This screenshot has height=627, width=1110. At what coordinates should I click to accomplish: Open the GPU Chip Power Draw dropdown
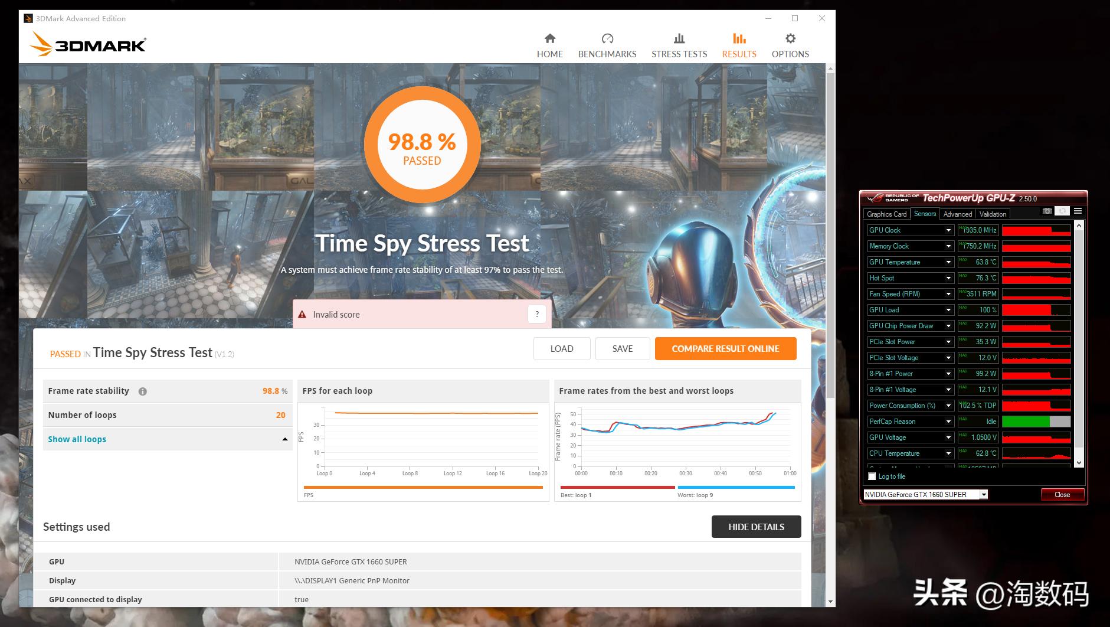948,326
